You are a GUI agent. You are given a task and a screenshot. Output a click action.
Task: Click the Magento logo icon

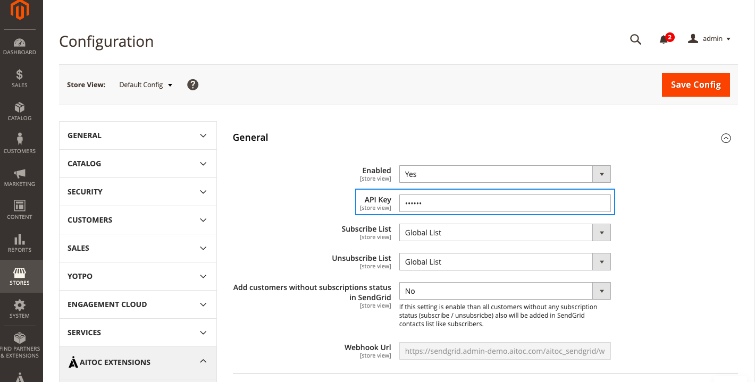point(20,11)
